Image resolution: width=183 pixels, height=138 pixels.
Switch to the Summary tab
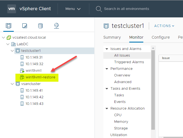[x=112, y=37]
